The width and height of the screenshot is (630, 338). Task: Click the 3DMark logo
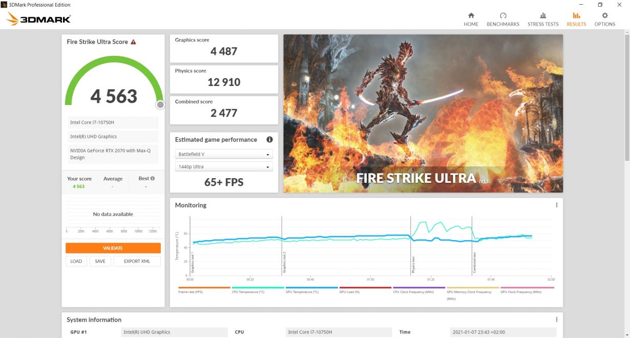point(39,19)
